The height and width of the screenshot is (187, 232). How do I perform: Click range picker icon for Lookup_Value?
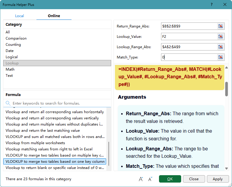tap(220, 37)
